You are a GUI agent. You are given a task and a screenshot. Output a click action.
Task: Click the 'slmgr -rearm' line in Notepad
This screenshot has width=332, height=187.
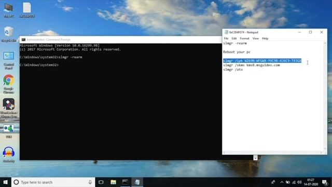click(235, 43)
